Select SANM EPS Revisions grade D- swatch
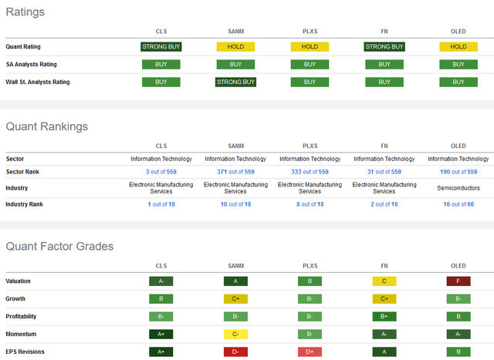494x360 pixels. click(x=235, y=352)
